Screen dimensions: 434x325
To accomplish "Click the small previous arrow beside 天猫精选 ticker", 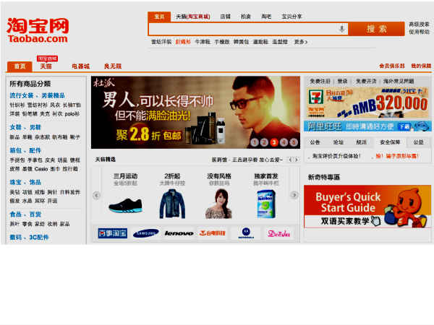I will pyautogui.click(x=290, y=160).
